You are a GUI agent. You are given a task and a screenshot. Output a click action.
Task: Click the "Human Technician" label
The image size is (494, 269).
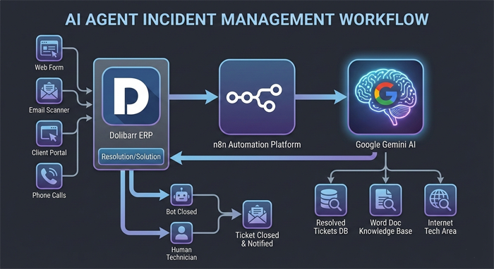(181, 254)
